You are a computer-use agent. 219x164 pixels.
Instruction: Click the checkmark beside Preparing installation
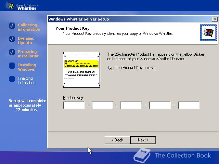[x=12, y=52]
